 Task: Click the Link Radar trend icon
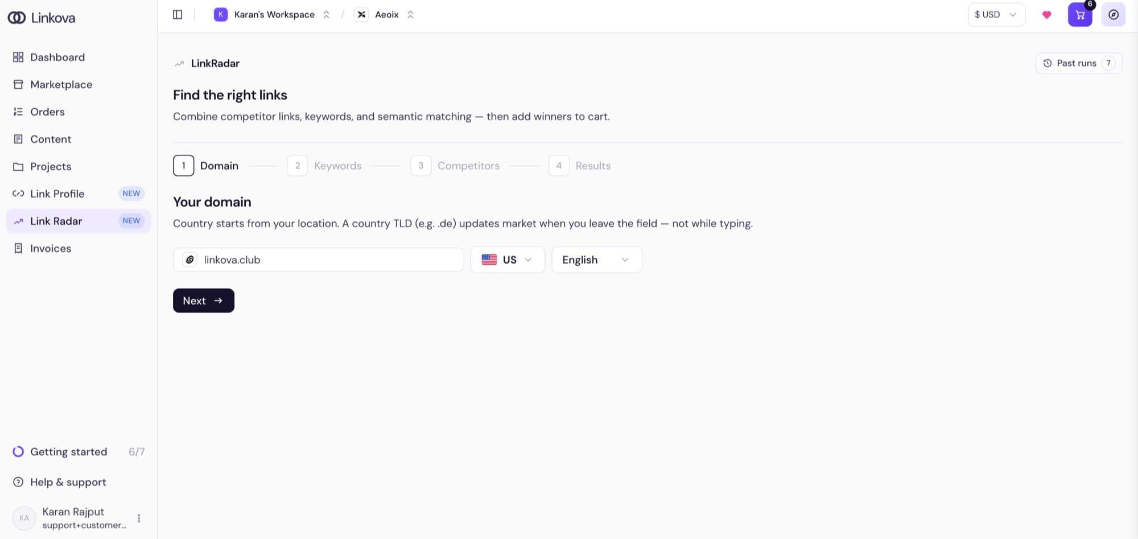[18, 221]
